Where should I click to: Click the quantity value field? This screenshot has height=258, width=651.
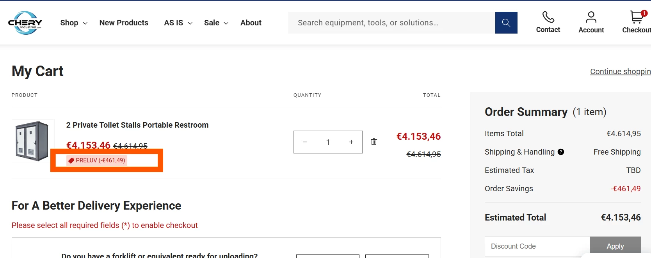coord(328,142)
